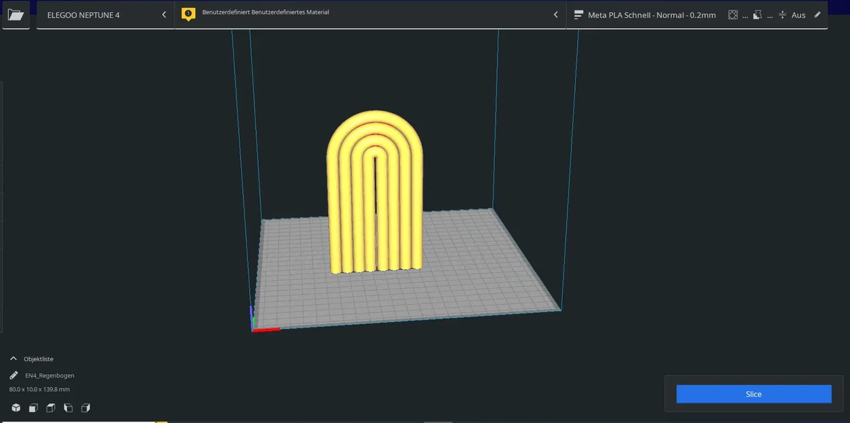
Task: Switch to right side view cube icon
Action: [85, 407]
